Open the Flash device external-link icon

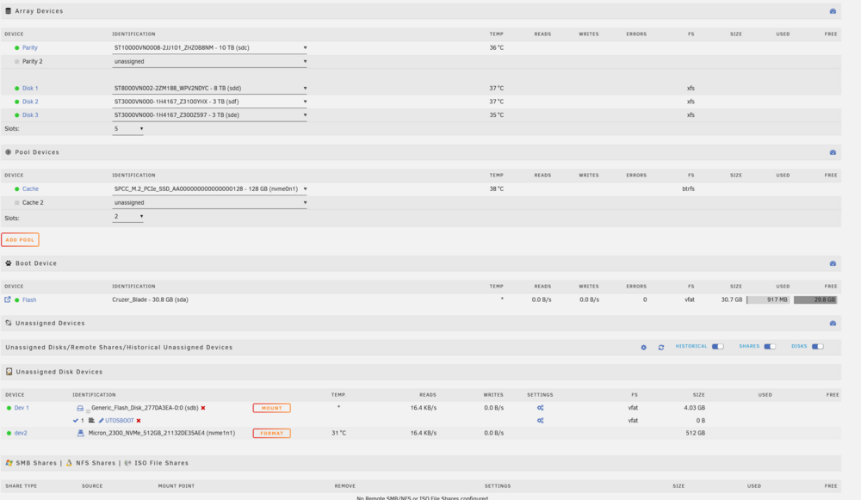pos(8,299)
